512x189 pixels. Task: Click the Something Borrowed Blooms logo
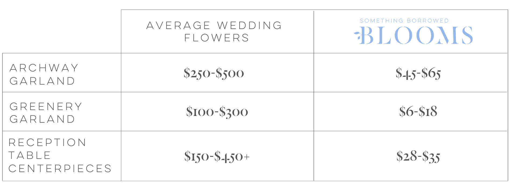[414, 32]
